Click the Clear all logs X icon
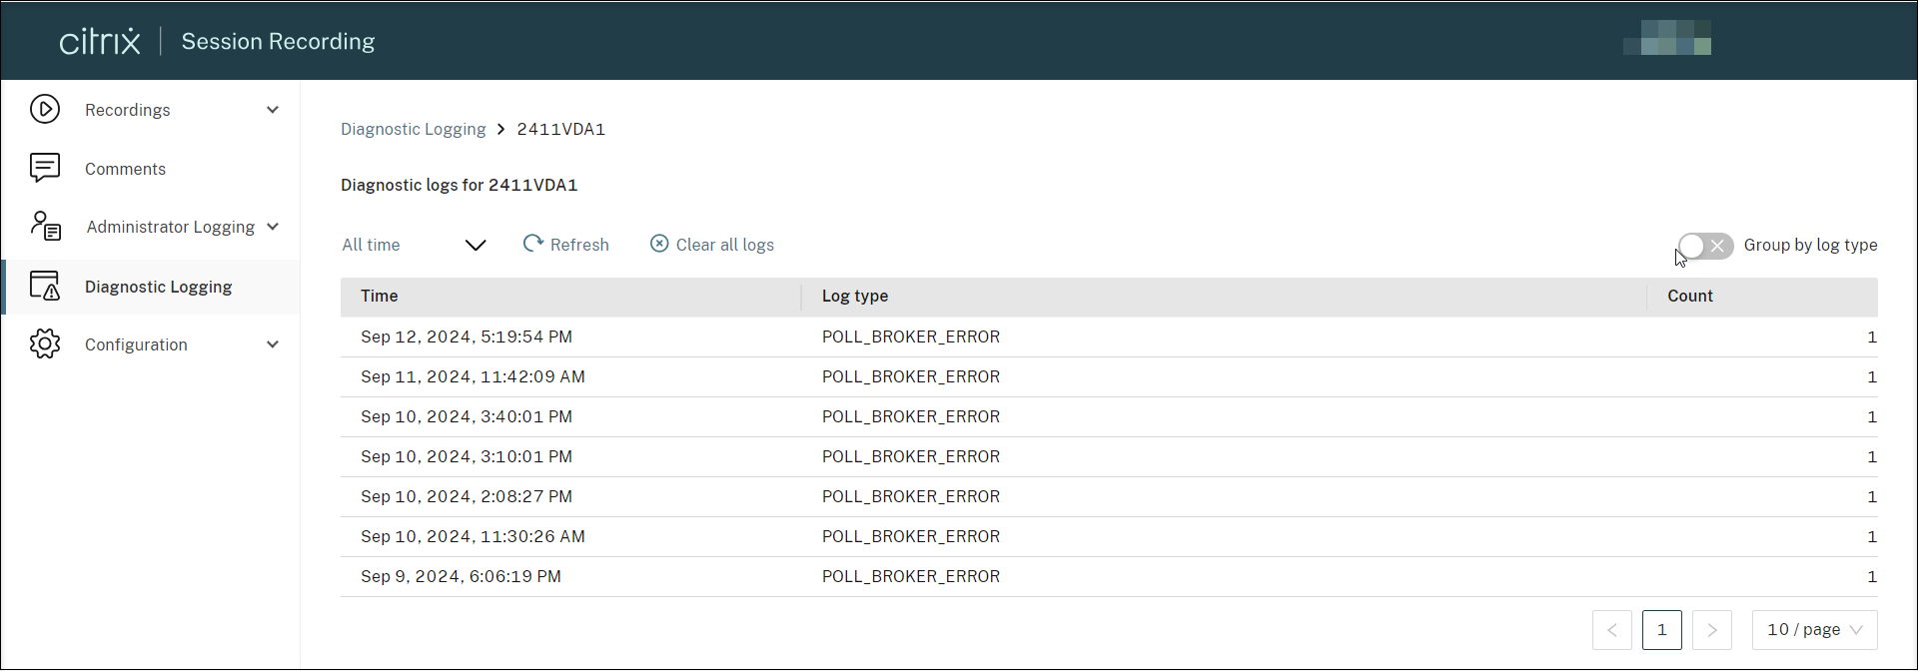This screenshot has width=1918, height=671. (x=659, y=244)
